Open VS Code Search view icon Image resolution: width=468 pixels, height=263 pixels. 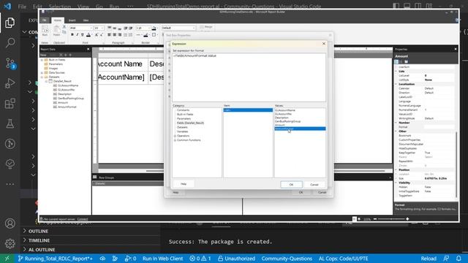point(10,42)
